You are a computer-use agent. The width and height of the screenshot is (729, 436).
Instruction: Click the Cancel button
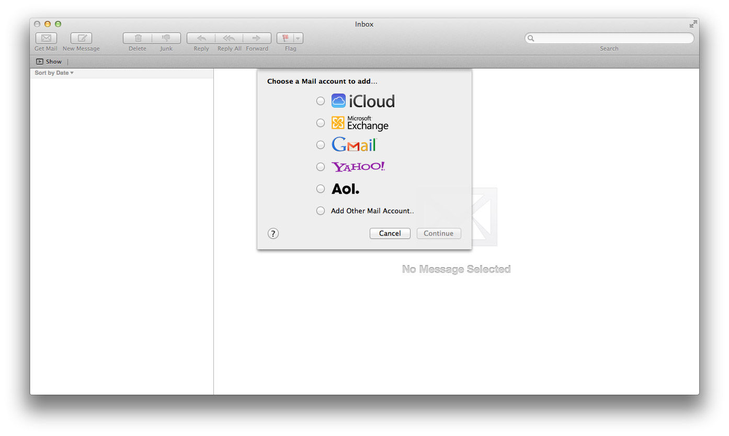tap(390, 233)
